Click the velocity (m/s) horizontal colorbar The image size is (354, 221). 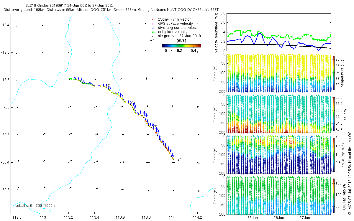pyautogui.click(x=182, y=46)
